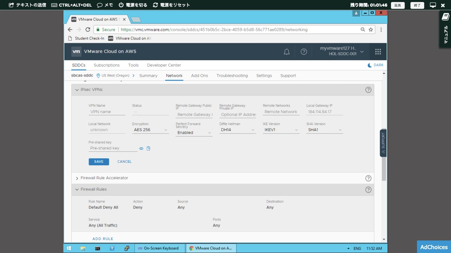The width and height of the screenshot is (451, 253).
Task: Collapse the IPsec VPNs section
Action: tap(77, 90)
